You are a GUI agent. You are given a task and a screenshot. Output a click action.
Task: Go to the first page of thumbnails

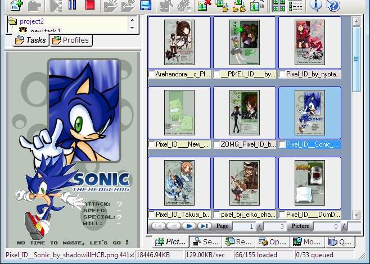pyautogui.click(x=159, y=226)
